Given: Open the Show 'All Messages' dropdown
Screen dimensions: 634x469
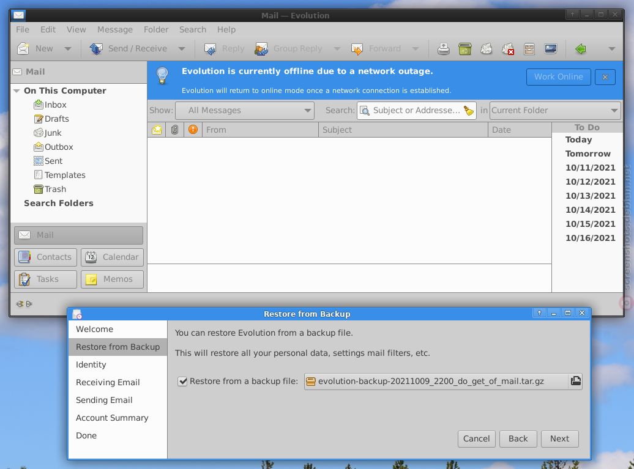Looking at the screenshot, I should click(245, 110).
